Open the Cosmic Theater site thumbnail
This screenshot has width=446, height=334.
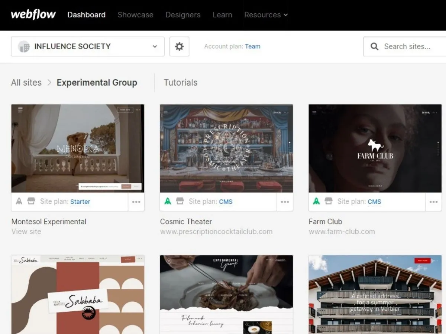coord(226,148)
